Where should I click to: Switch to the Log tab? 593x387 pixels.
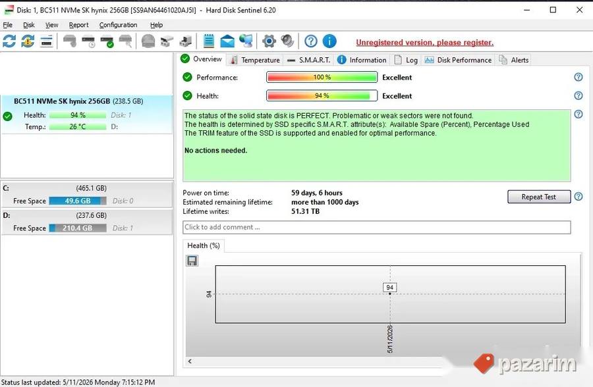[x=406, y=60]
